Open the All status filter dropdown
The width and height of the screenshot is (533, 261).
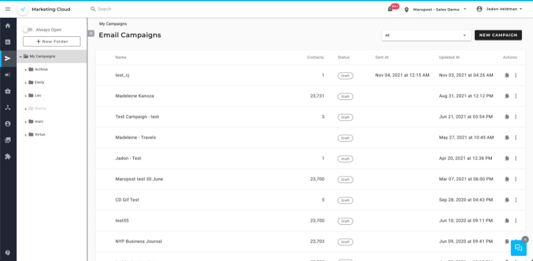426,35
